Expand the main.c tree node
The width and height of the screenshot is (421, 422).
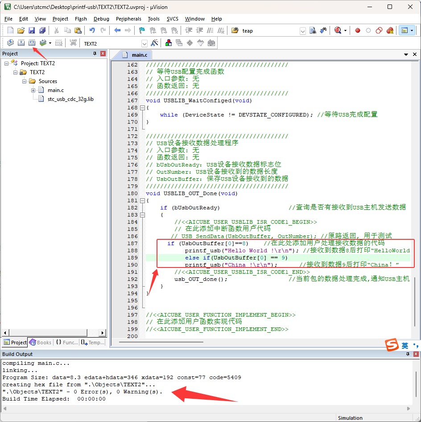click(33, 90)
